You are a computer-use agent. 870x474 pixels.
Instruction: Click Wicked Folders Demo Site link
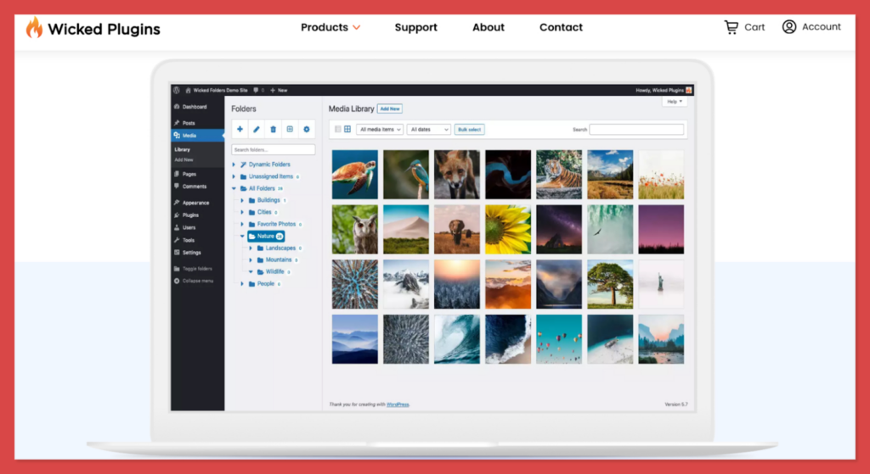217,90
